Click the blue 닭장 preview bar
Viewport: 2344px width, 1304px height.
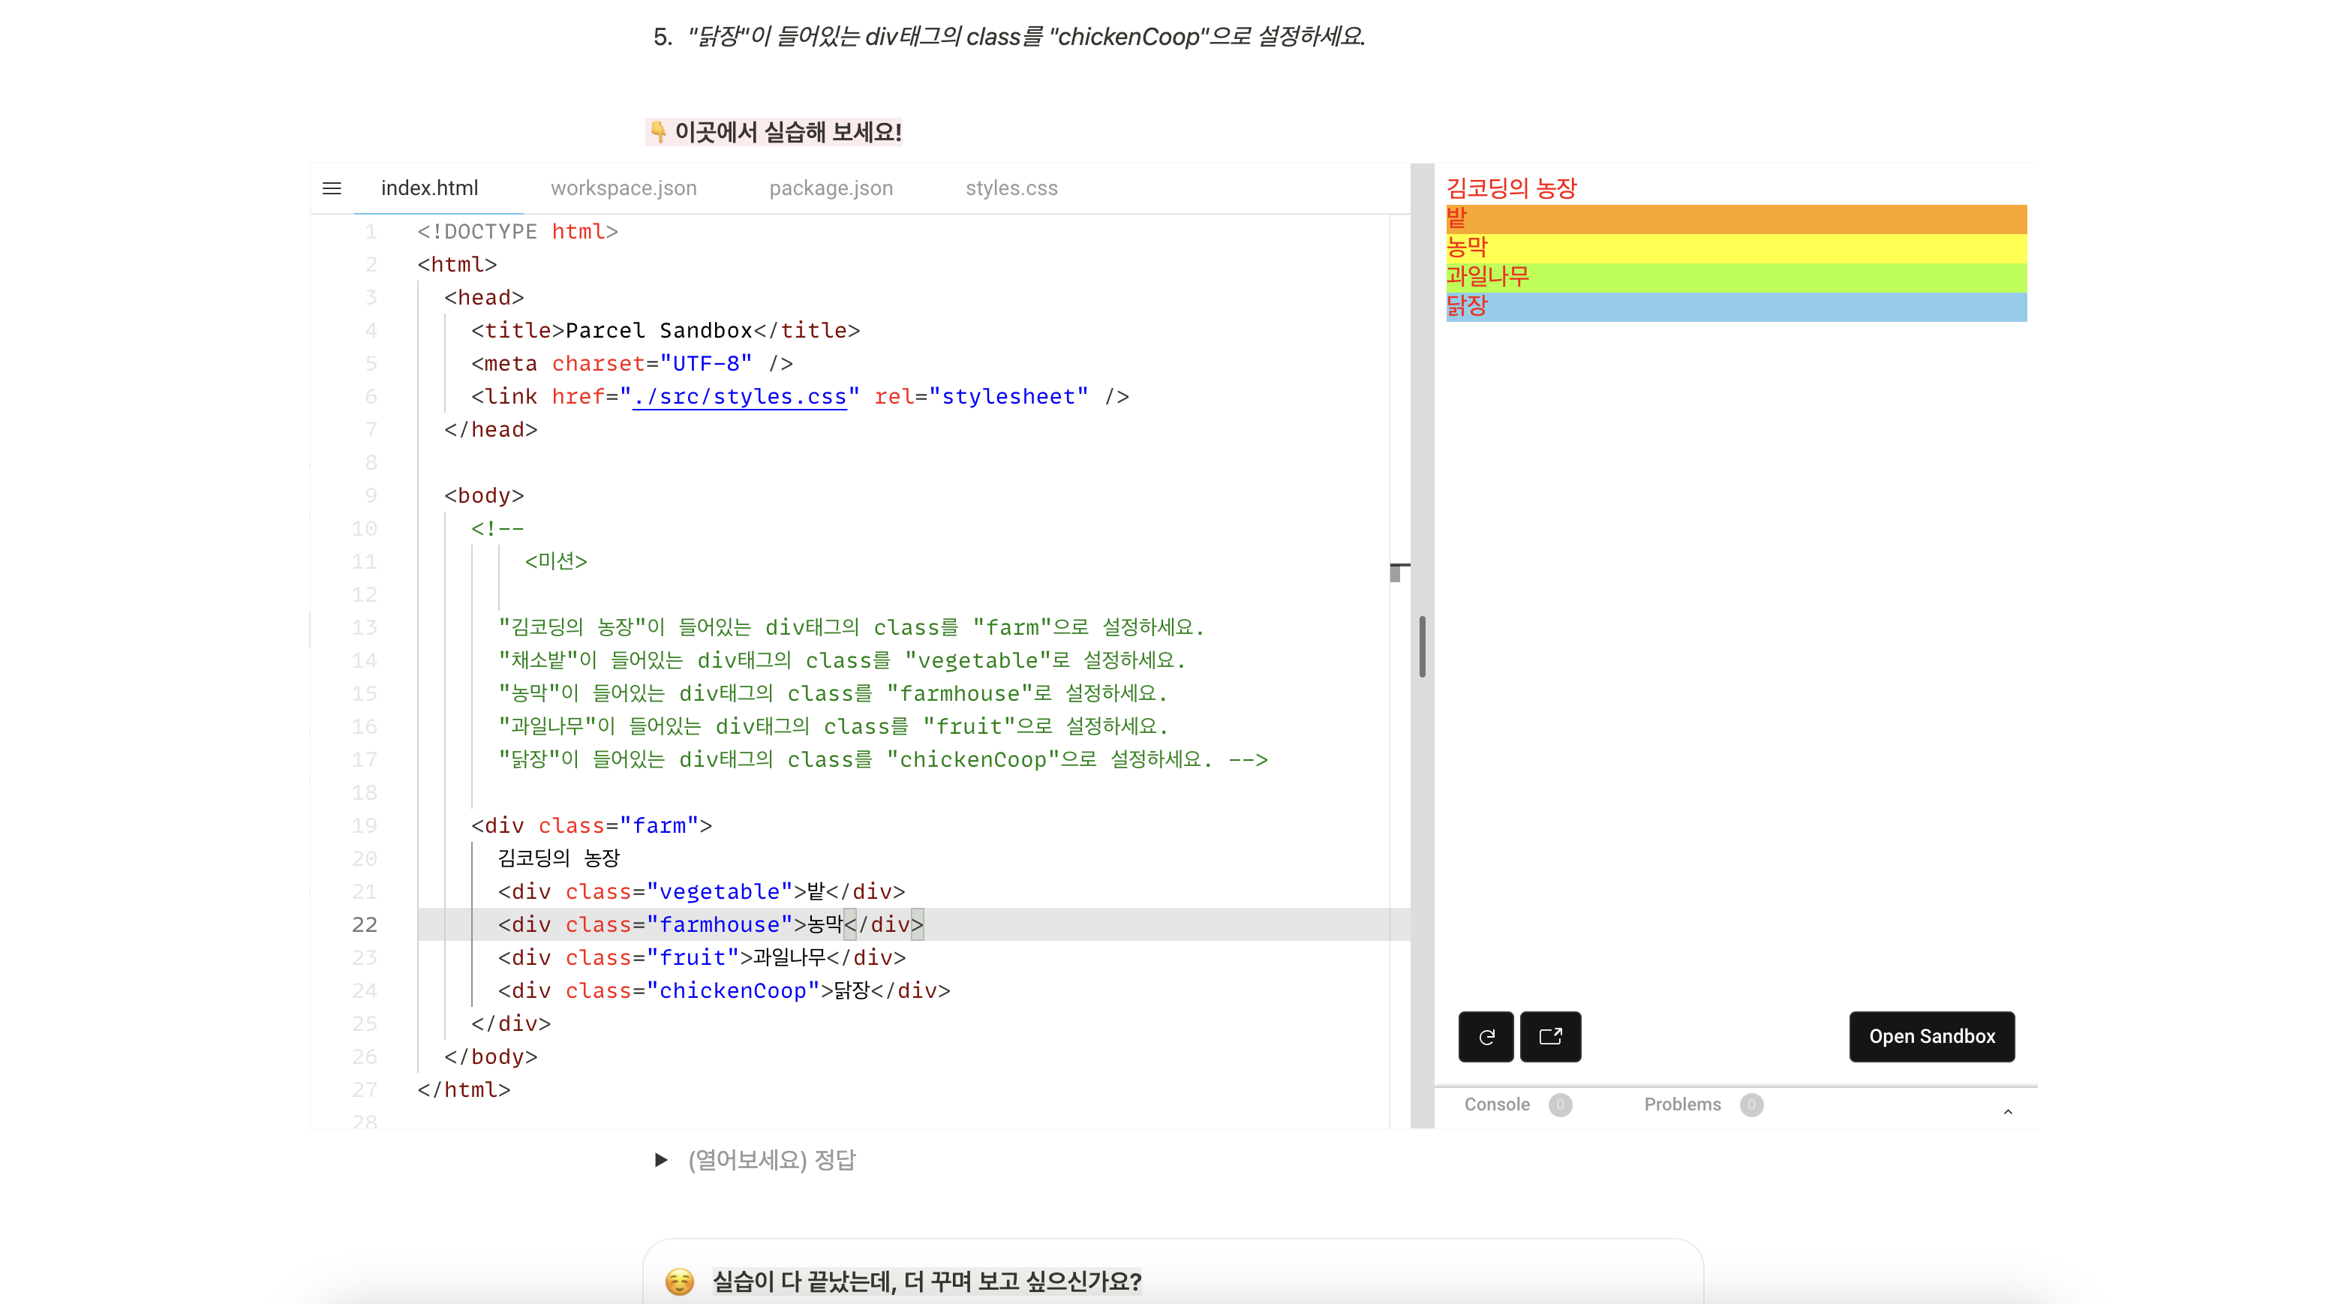pos(1736,307)
